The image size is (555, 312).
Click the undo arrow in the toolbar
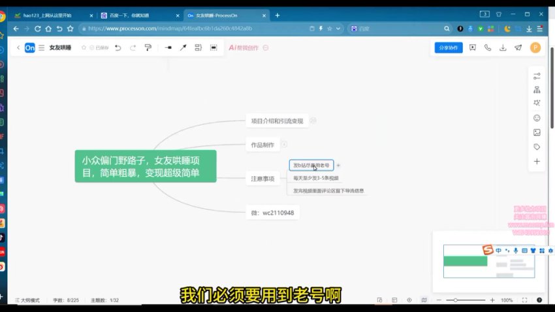point(118,48)
